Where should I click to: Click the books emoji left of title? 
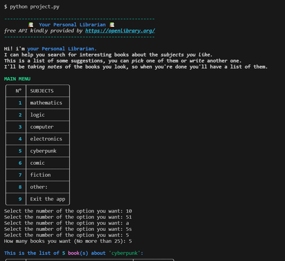pos(31,24)
